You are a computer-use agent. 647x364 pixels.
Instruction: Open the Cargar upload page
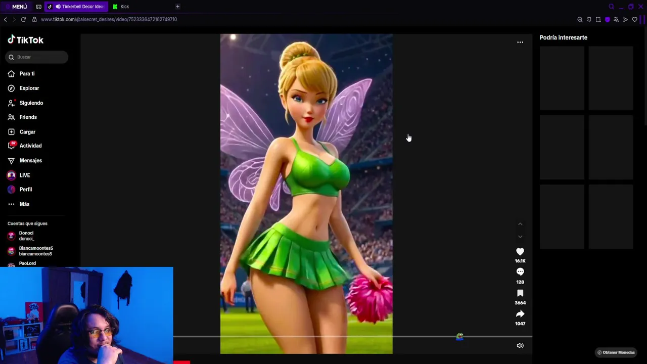27,132
